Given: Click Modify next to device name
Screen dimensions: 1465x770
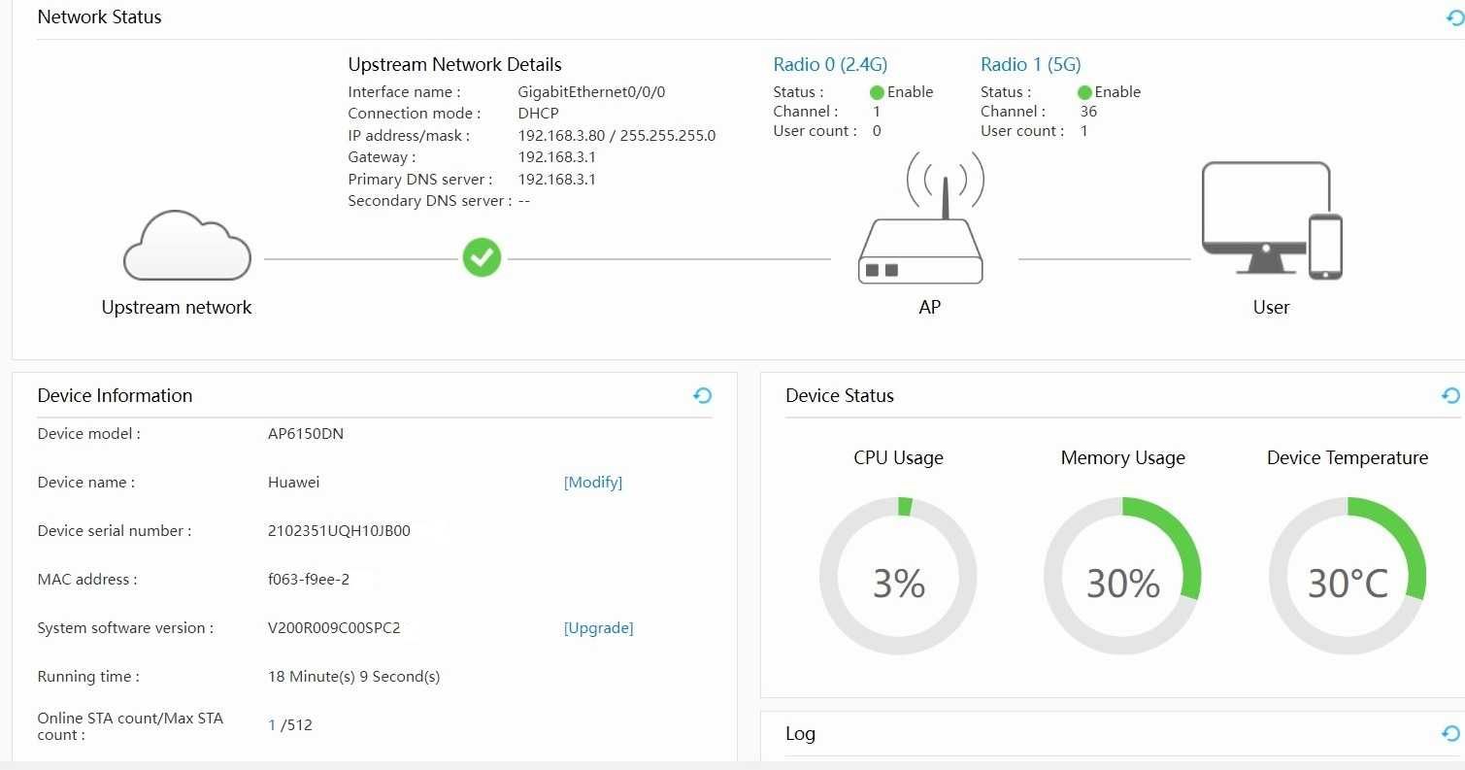Looking at the screenshot, I should pos(593,482).
